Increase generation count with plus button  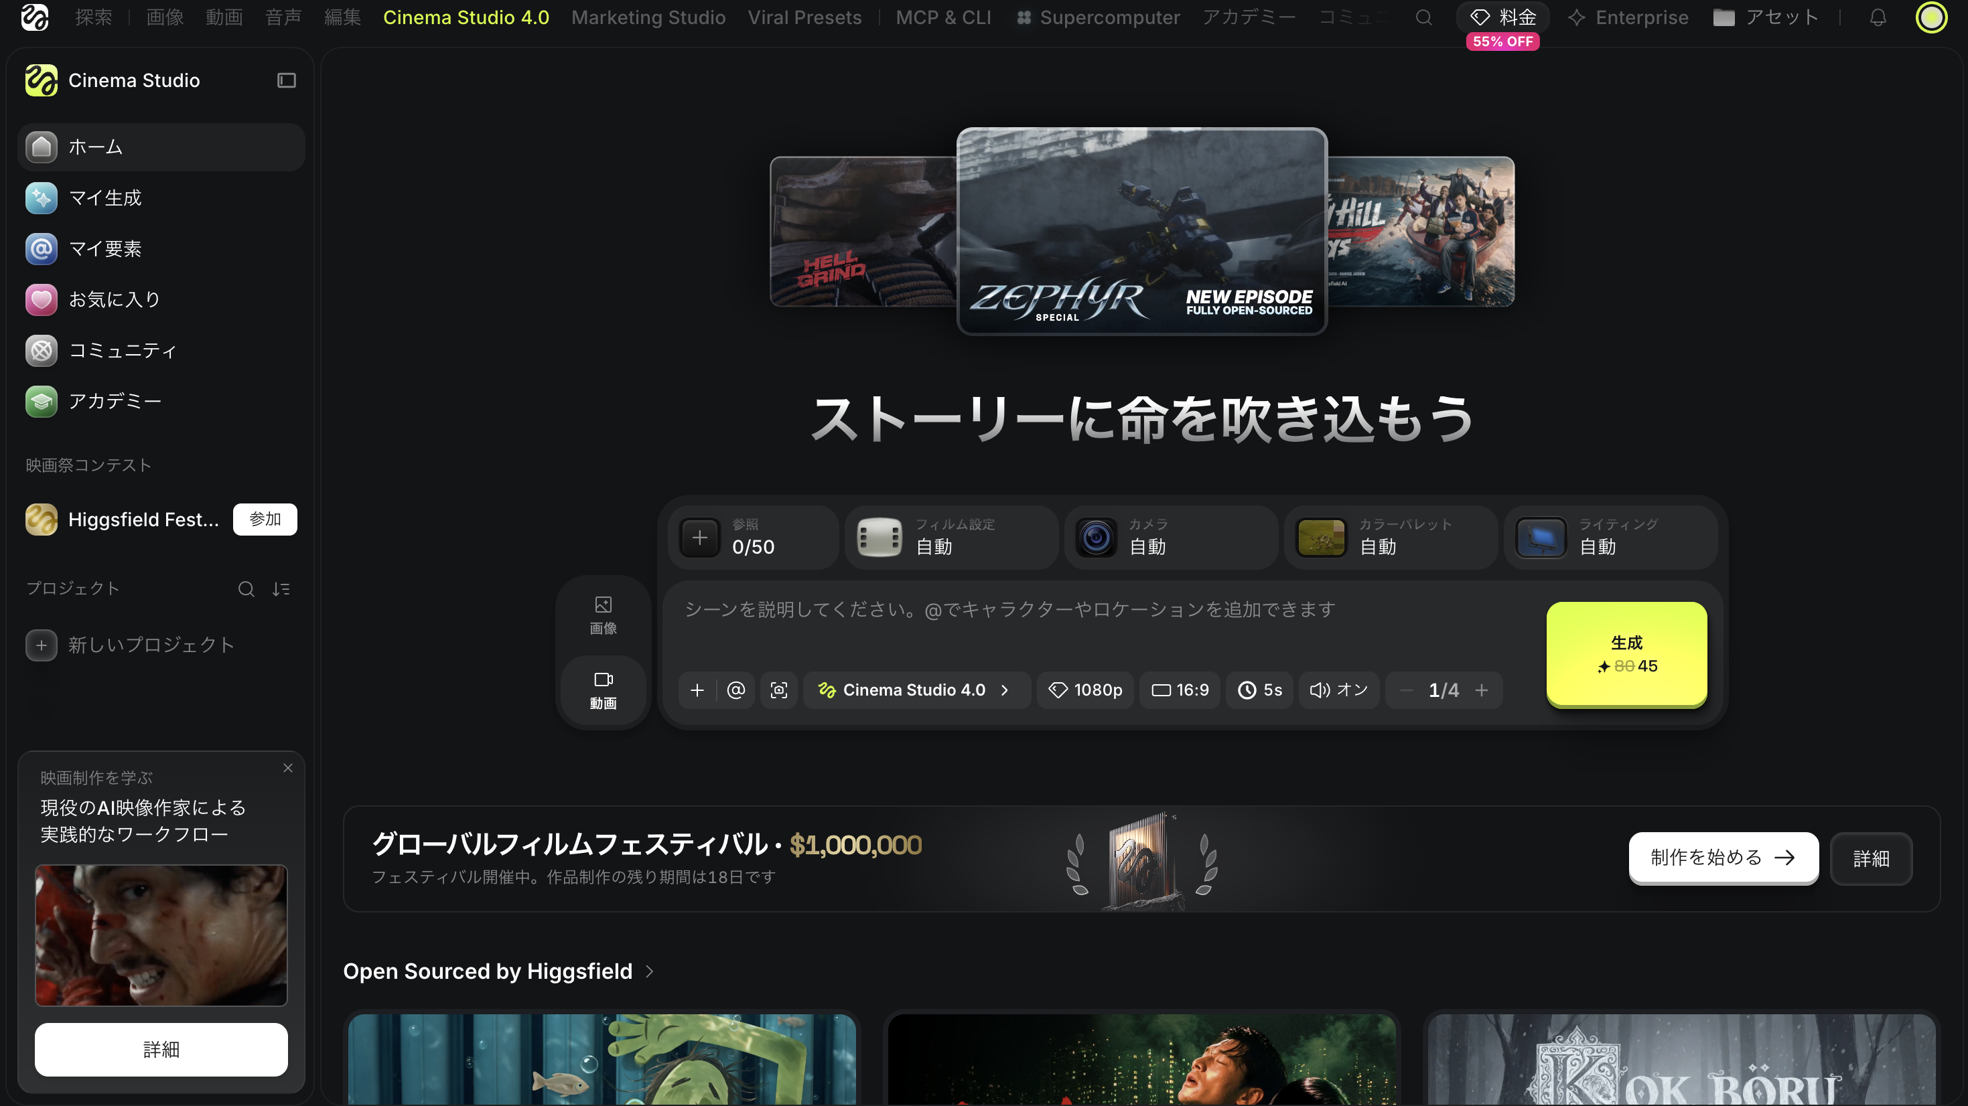[1481, 690]
